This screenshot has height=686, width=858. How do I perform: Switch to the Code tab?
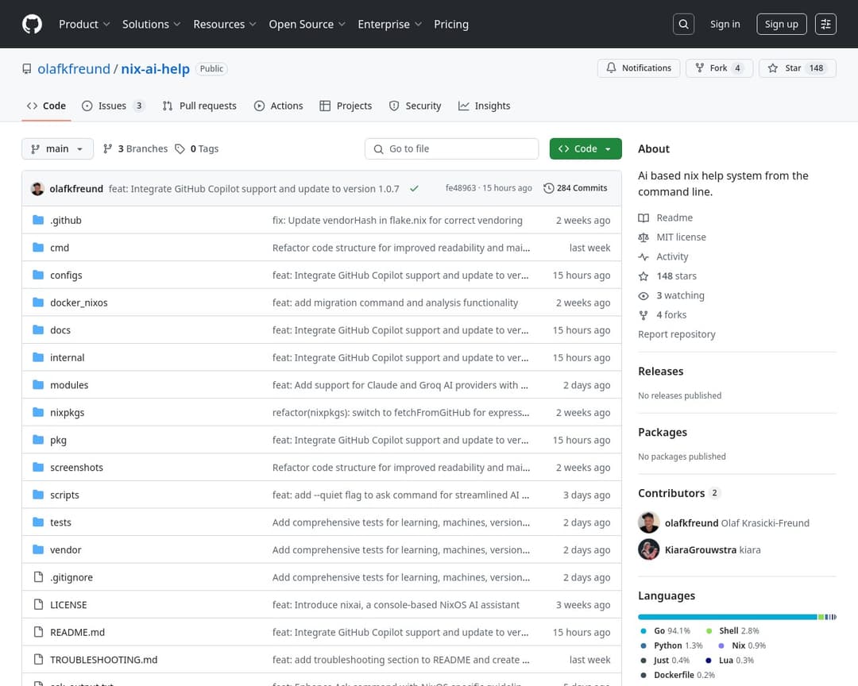click(x=47, y=106)
